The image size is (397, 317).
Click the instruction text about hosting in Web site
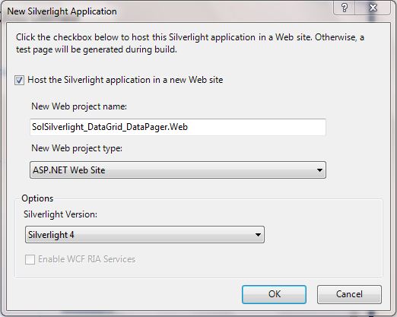[190, 43]
